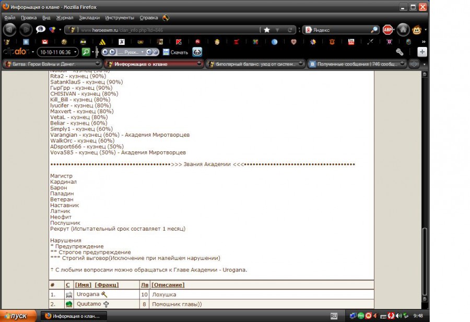Click the Скачать download button

coord(175,52)
